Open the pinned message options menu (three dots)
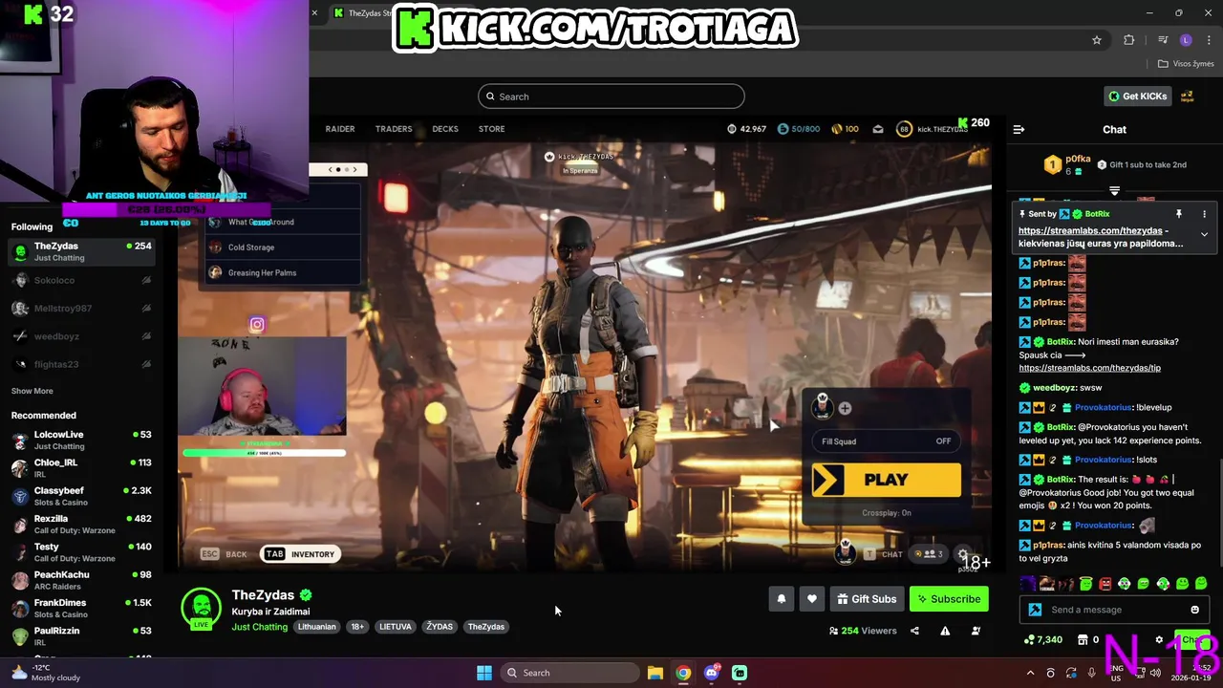This screenshot has width=1223, height=688. (1204, 214)
